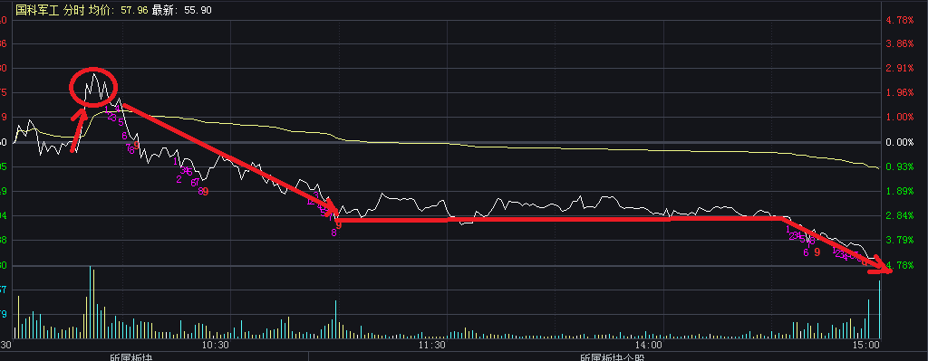Click the 均价 57.96 average price readout
Screen dimensions: 928x361
coord(119,10)
